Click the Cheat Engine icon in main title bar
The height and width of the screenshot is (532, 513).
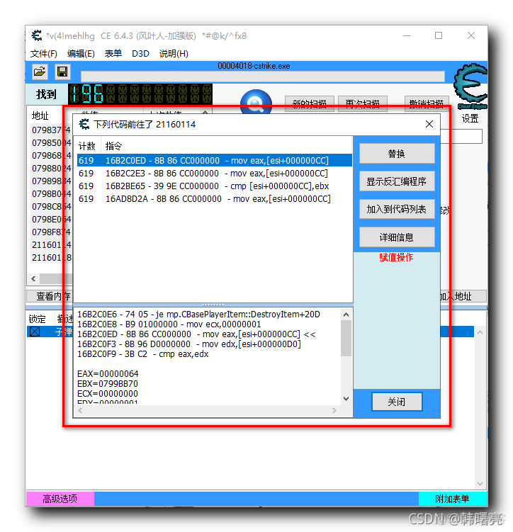tap(37, 35)
